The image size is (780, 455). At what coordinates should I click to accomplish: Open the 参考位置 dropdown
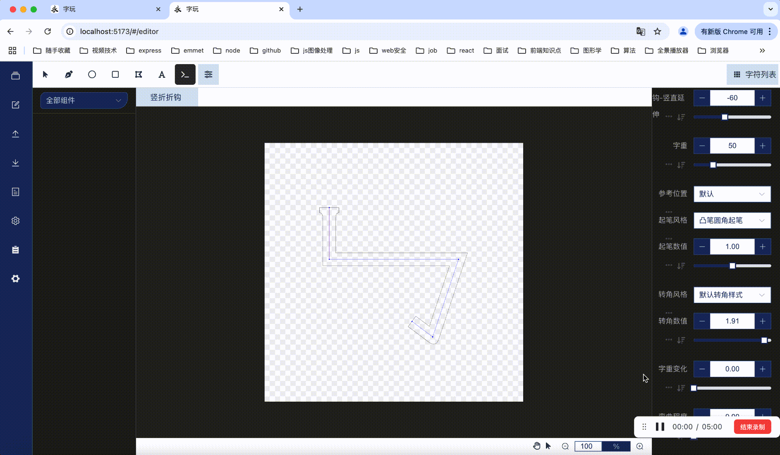coord(731,194)
